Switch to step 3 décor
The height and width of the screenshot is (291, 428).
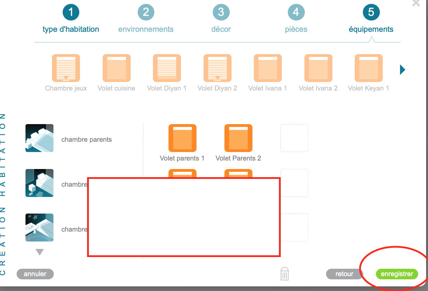point(221,13)
